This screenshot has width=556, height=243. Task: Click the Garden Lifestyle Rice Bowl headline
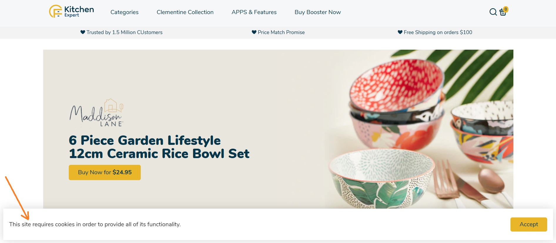(159, 147)
